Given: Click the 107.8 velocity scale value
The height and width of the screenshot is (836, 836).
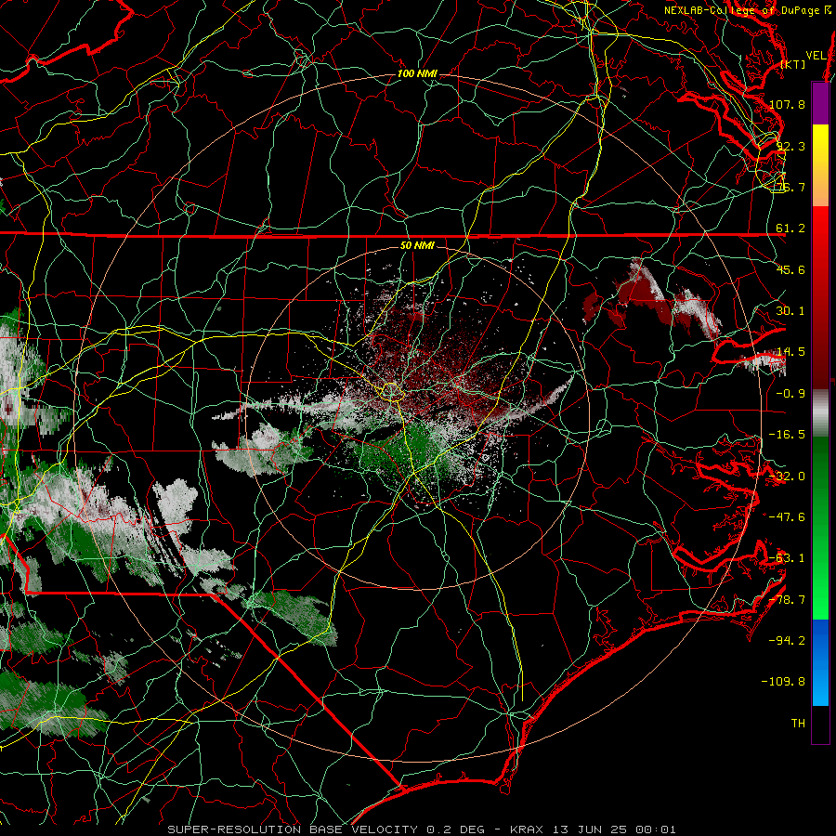Looking at the screenshot, I should click(x=787, y=104).
